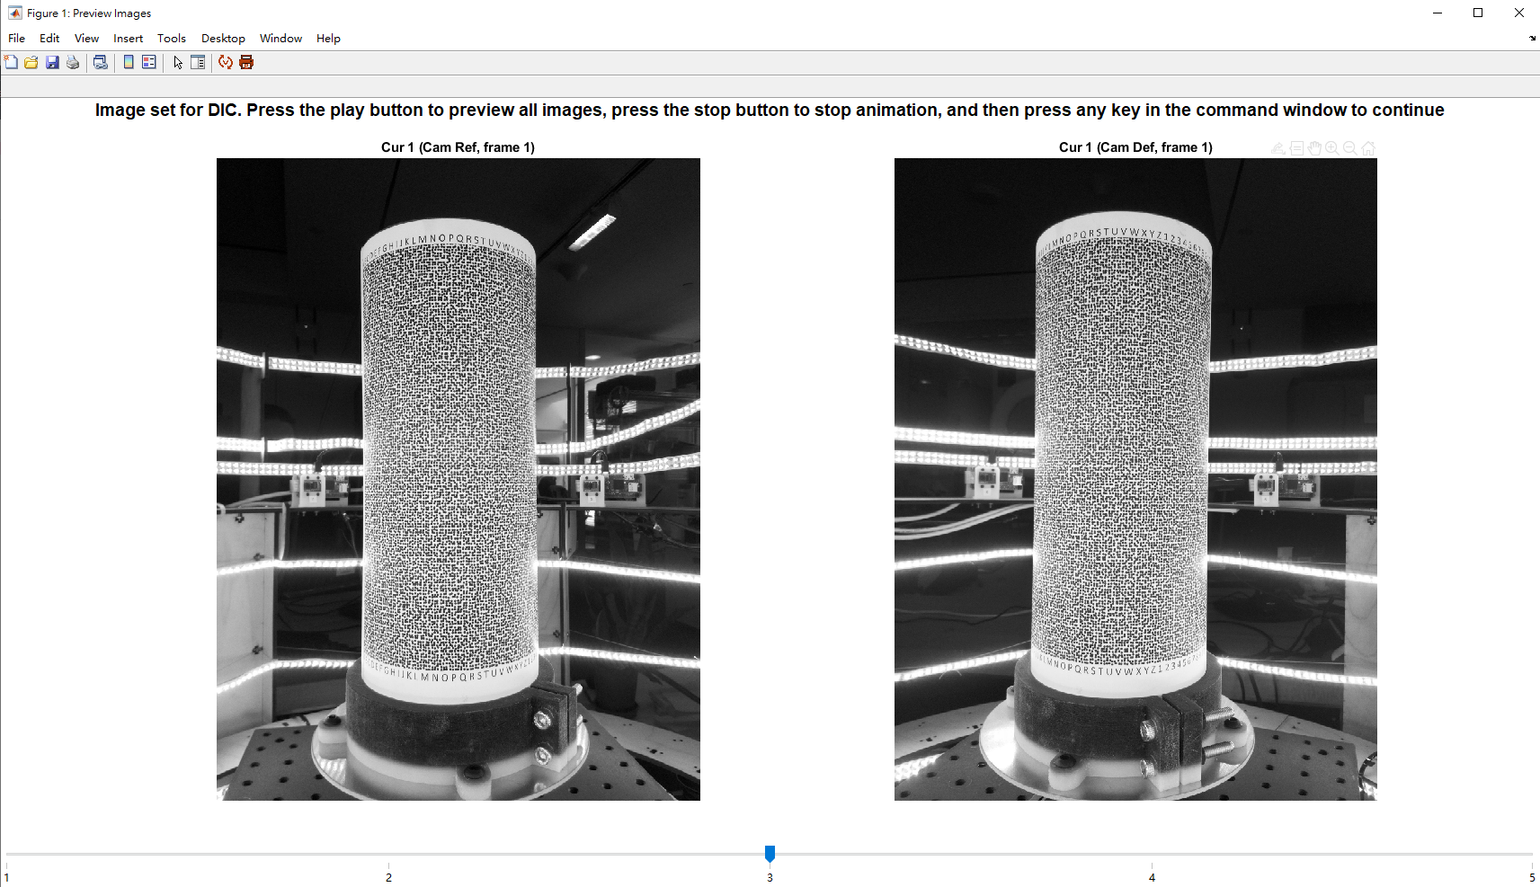Insert a legend using the toolbar icon
Viewport: 1540px width, 887px height.
[148, 62]
